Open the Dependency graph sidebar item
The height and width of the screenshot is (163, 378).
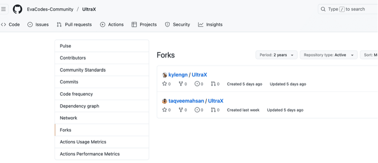point(102,106)
